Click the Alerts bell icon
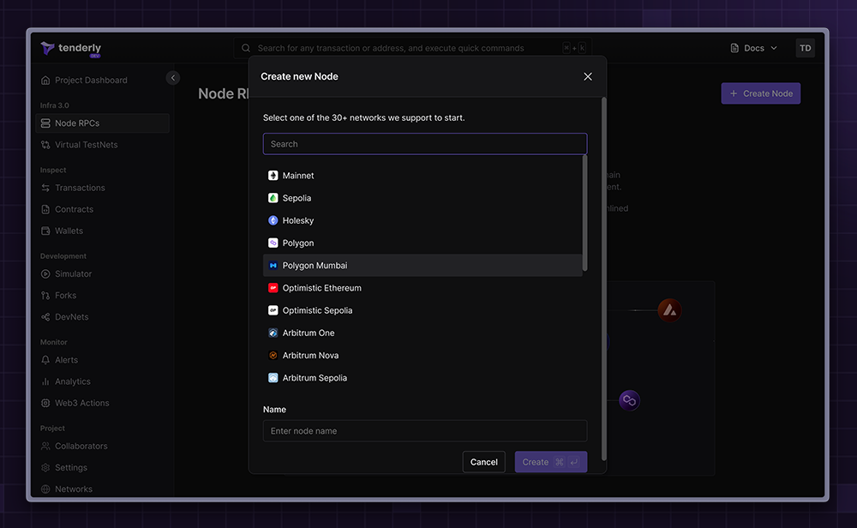 (x=45, y=360)
